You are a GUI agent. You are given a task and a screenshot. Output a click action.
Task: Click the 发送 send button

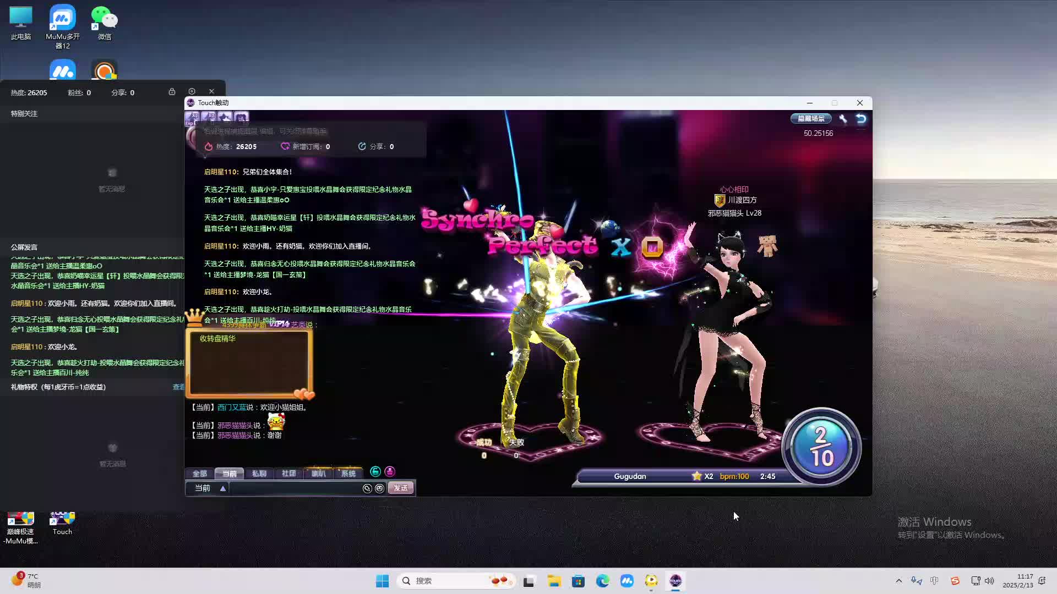tap(400, 488)
